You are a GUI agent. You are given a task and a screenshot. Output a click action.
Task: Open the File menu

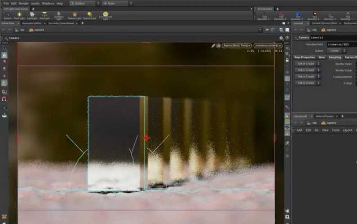click(6, 4)
